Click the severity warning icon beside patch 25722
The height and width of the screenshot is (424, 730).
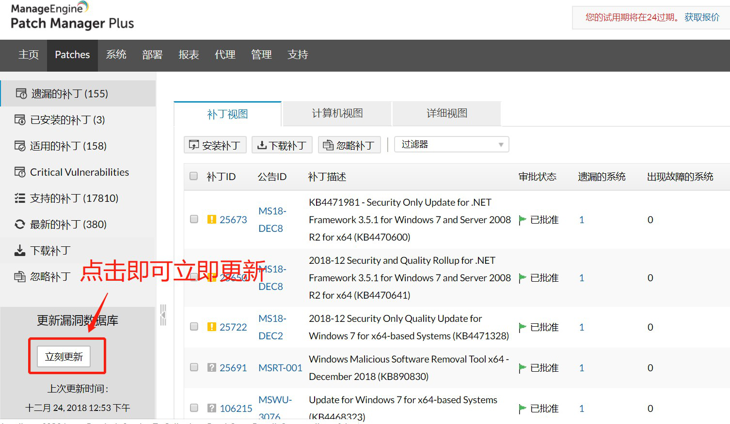[x=212, y=327]
